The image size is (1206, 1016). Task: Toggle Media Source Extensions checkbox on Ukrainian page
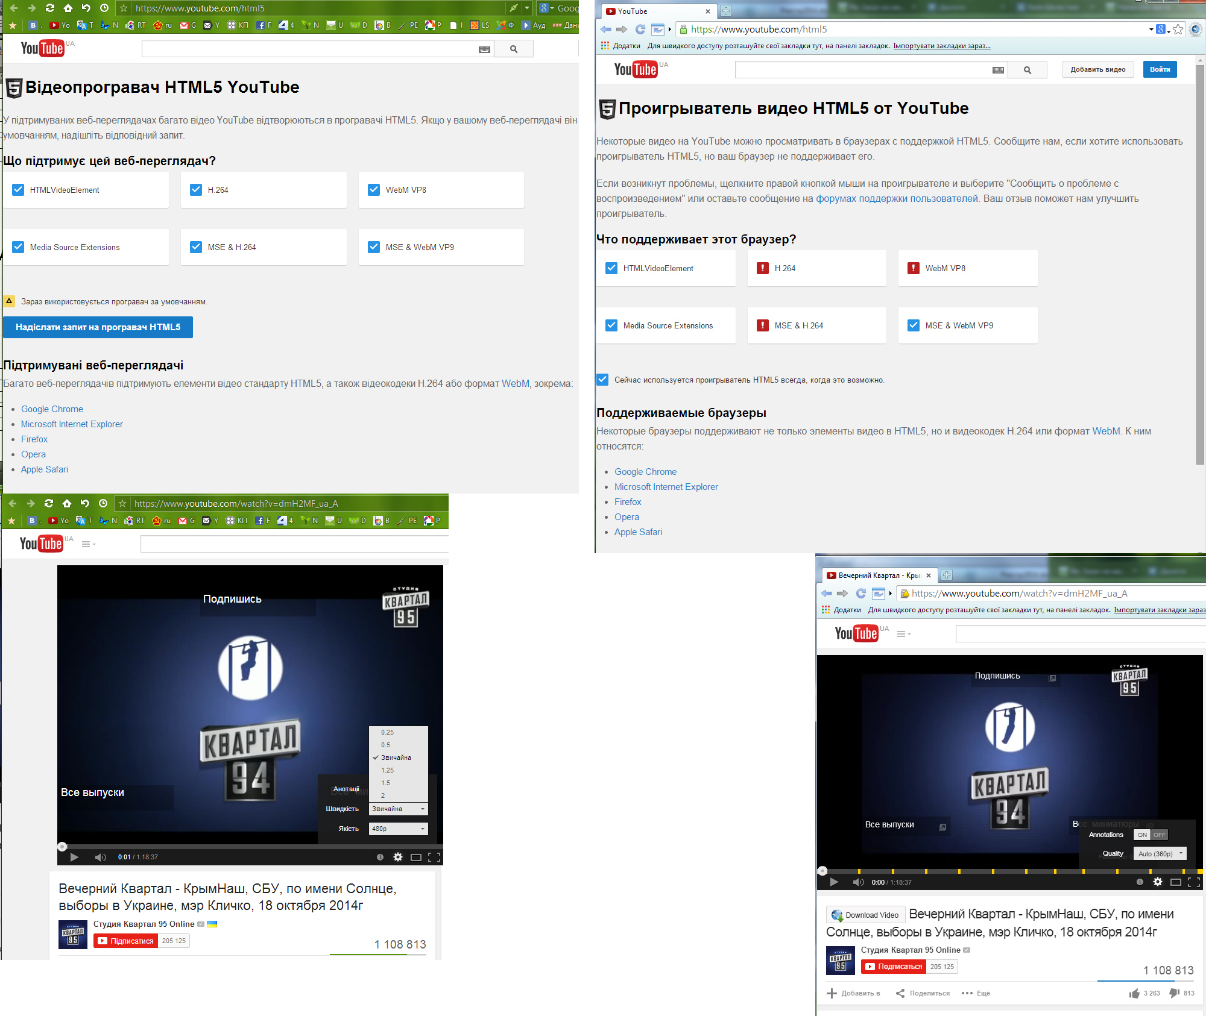coord(18,247)
